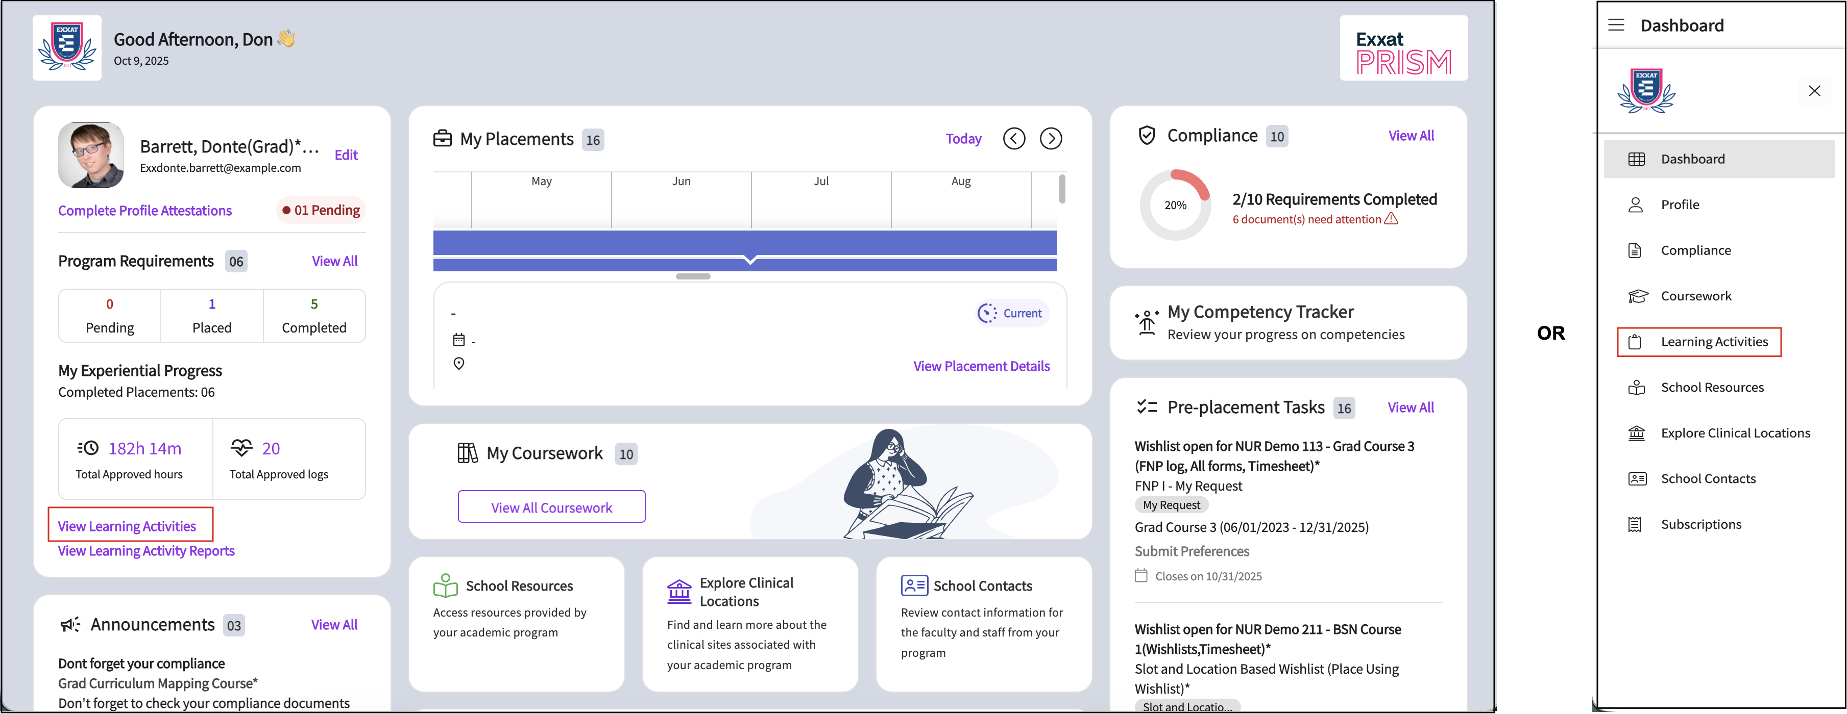
Task: Go to previous placements period arrow
Action: [1013, 139]
